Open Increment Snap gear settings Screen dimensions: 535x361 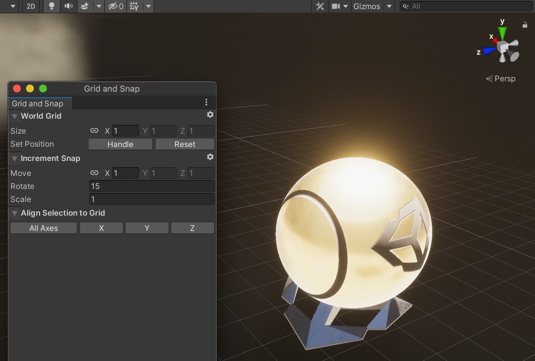[x=210, y=157]
